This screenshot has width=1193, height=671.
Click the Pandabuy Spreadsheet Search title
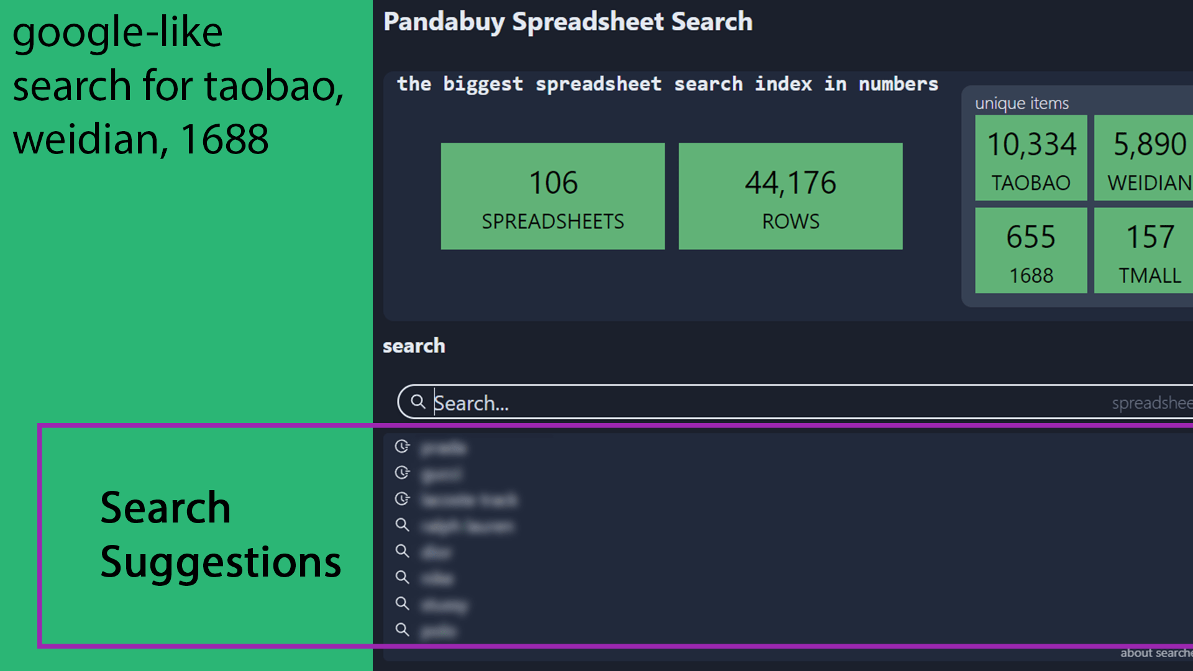pyautogui.click(x=567, y=21)
